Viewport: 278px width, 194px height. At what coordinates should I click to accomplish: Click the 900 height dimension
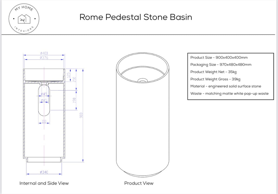(x=81, y=115)
